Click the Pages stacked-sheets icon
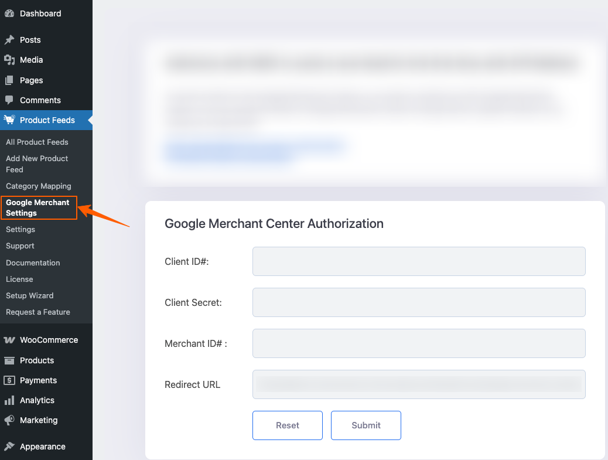The image size is (608, 460). pos(9,80)
